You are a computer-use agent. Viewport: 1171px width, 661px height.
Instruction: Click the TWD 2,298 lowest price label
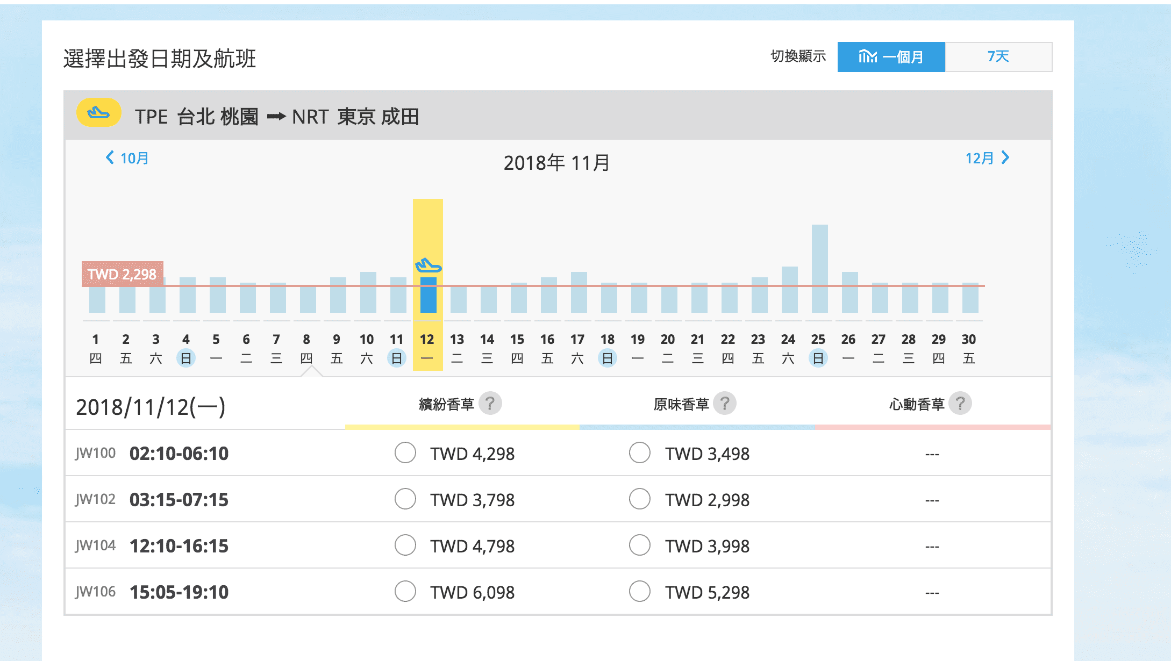(x=123, y=274)
